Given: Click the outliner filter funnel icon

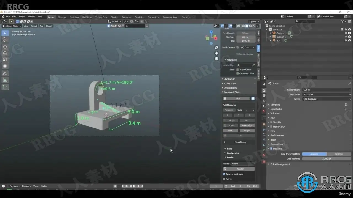Looking at the screenshot, I should coord(343,21).
